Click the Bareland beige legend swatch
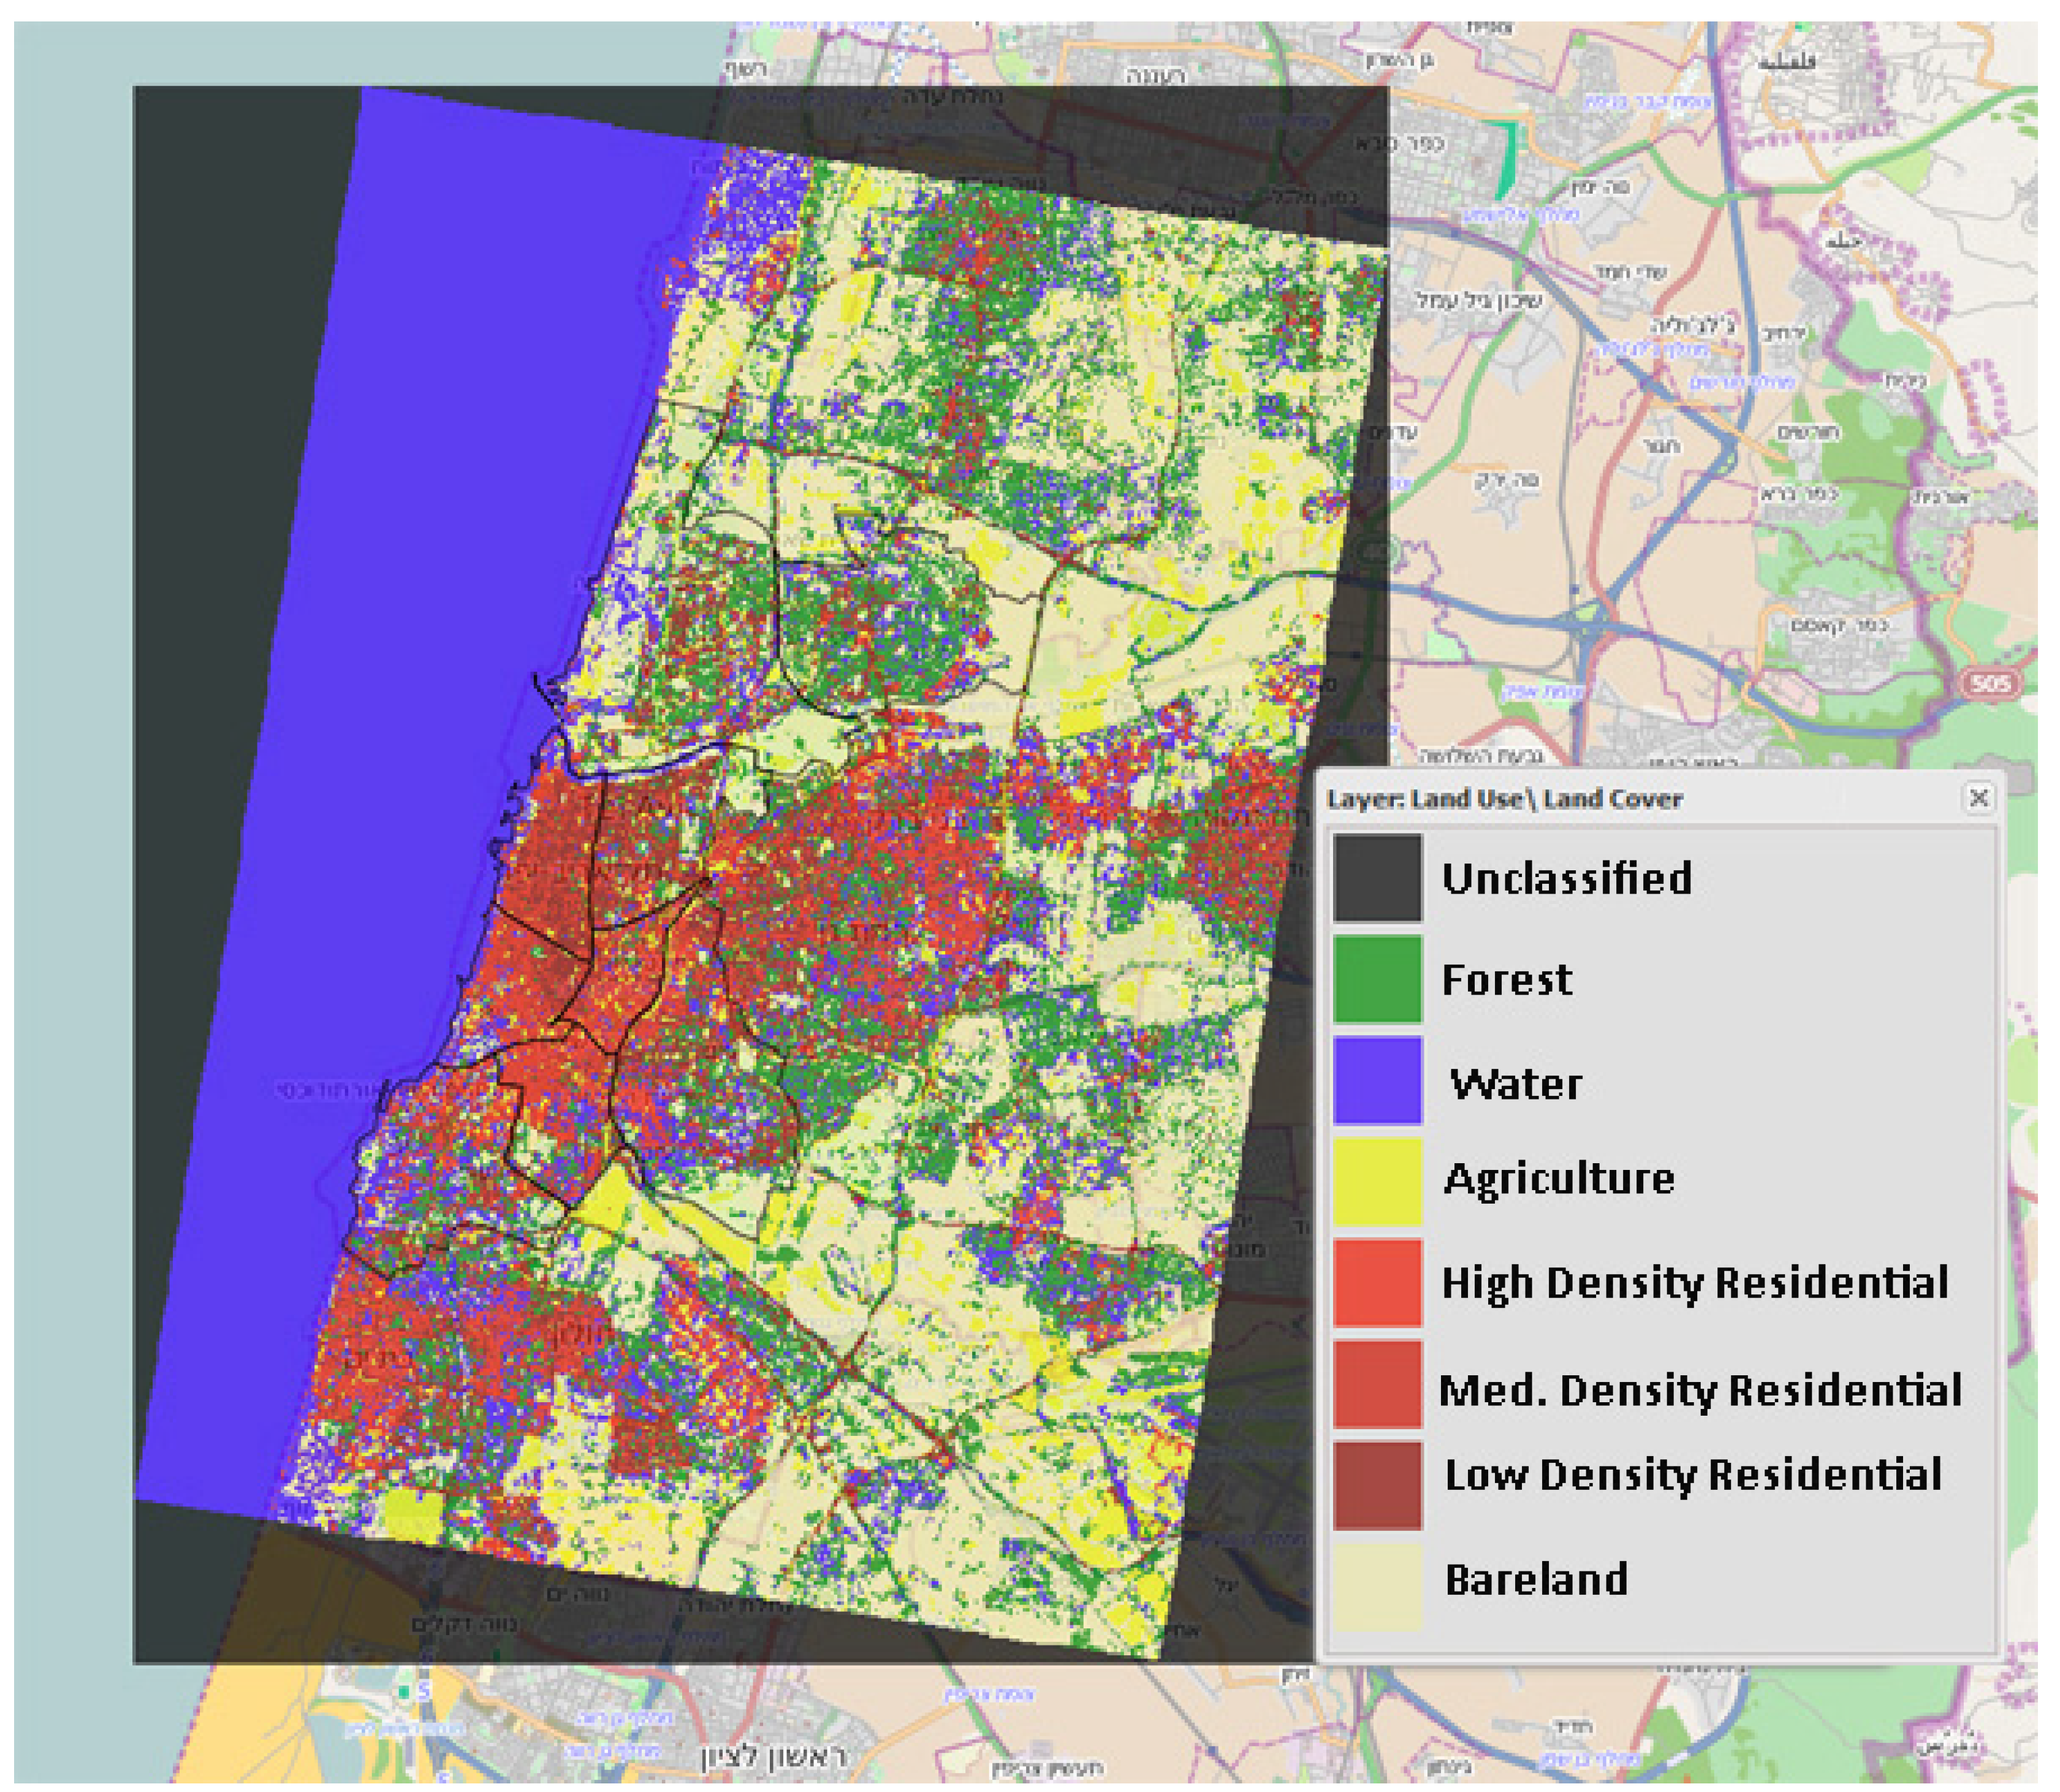2060x1792 pixels. pos(1377,1587)
